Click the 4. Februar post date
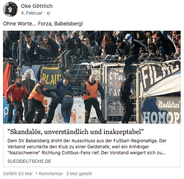184x179 pixels. point(32,13)
